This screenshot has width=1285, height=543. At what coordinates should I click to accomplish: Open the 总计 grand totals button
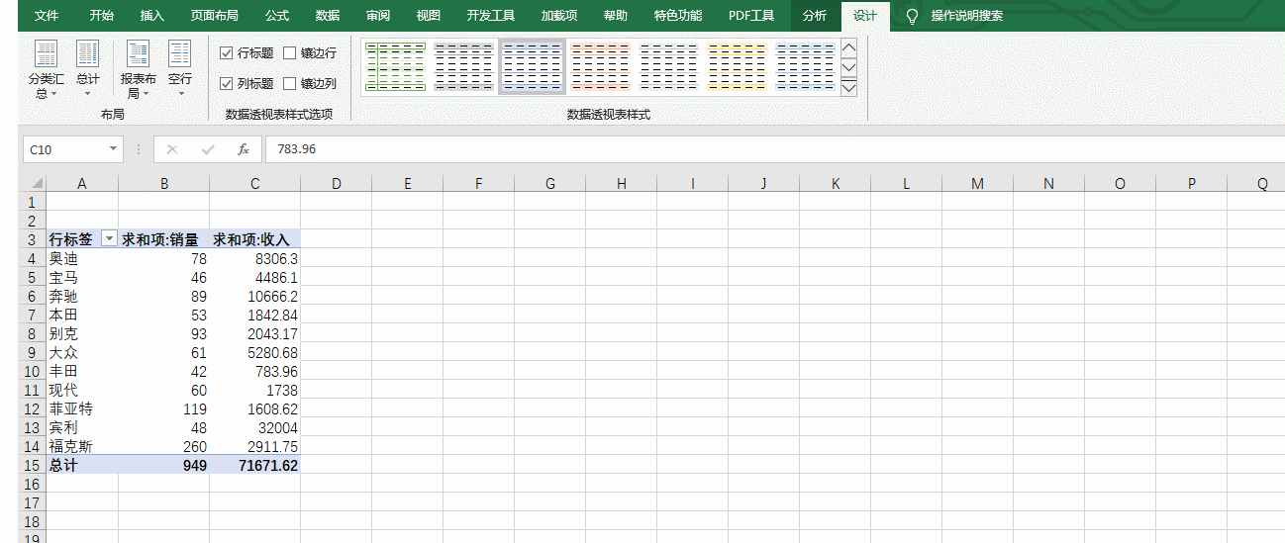(x=88, y=69)
